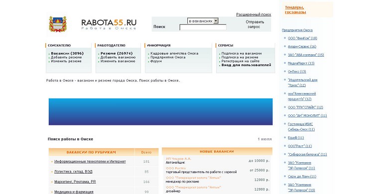376x194 pixels.
Task: Click 'Вход для пользователей' login link
Action: coord(247,65)
